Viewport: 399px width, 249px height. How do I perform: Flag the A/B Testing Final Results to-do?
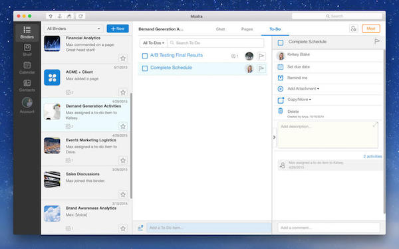tap(261, 56)
